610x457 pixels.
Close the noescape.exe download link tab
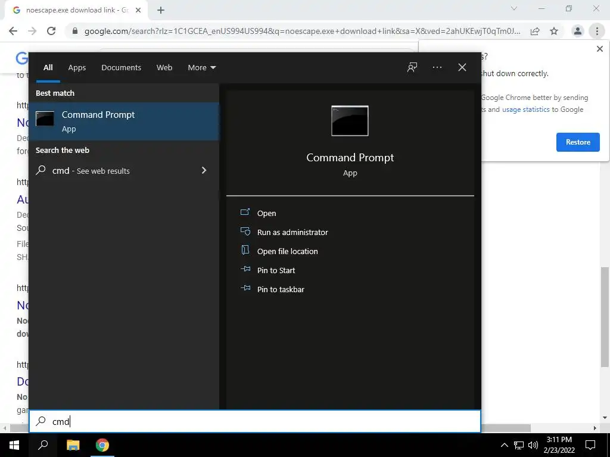(138, 10)
